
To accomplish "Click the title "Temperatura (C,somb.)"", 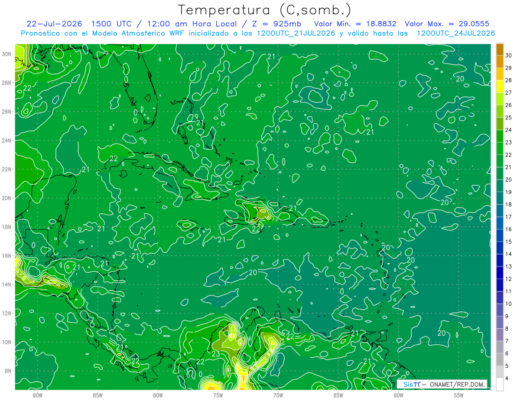I will (x=265, y=10).
